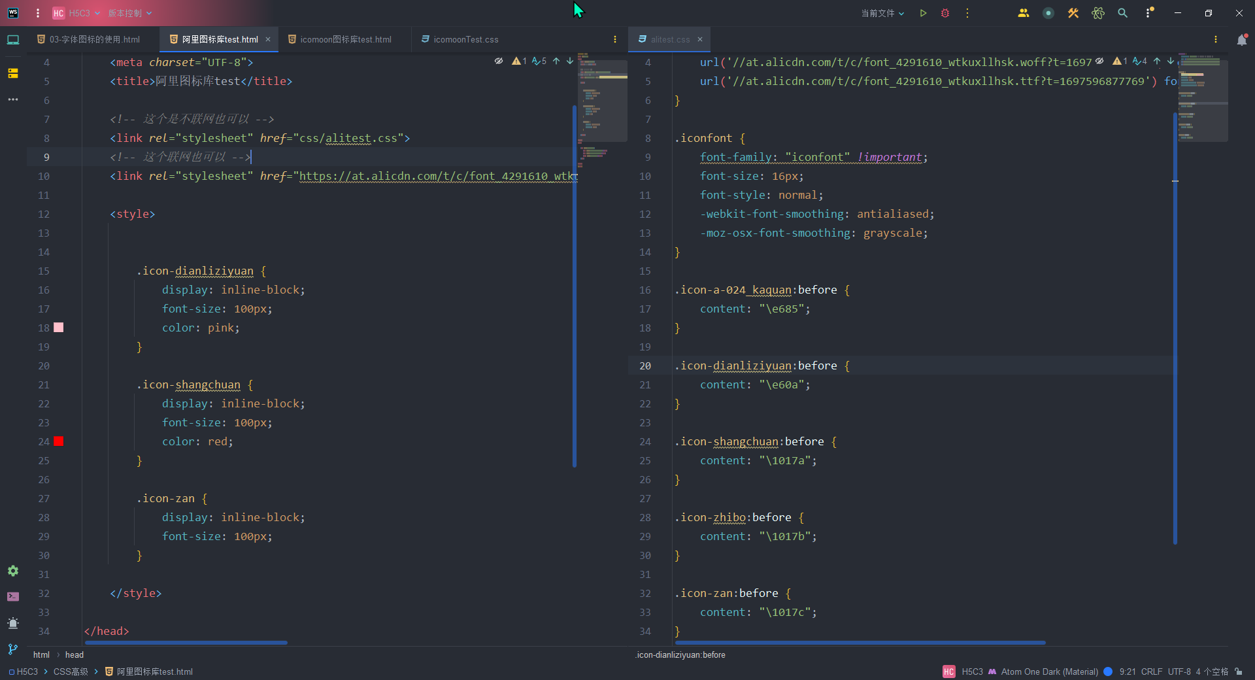Open IDE settings and updates dots icon

pos(1150,12)
